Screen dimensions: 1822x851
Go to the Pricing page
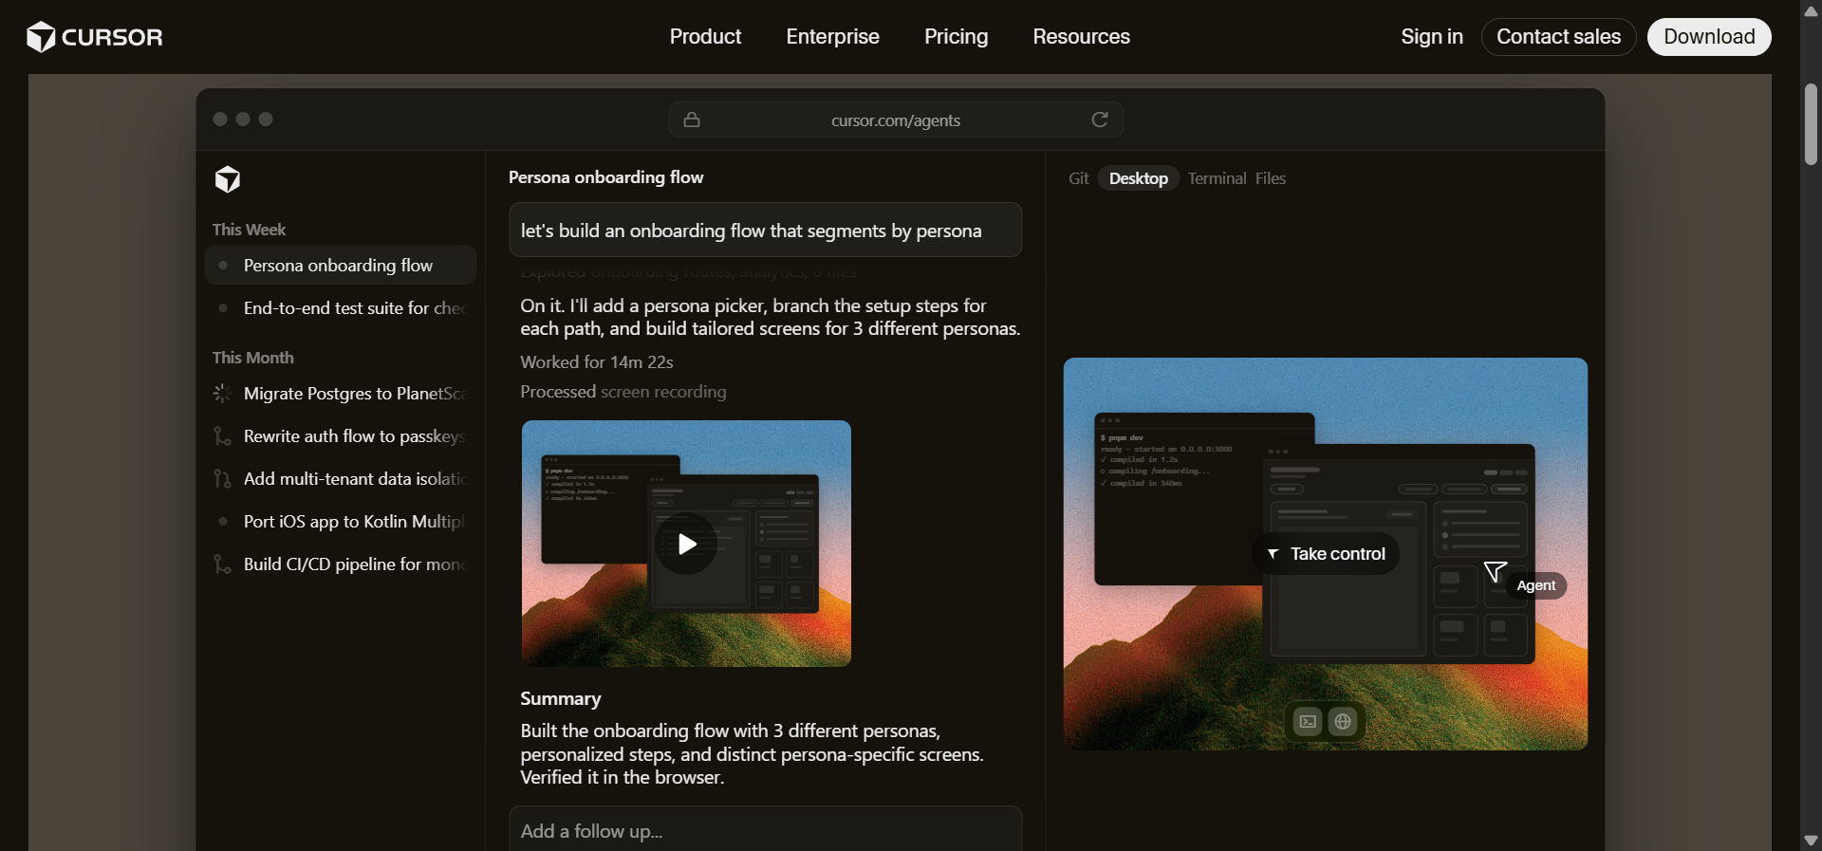click(956, 37)
